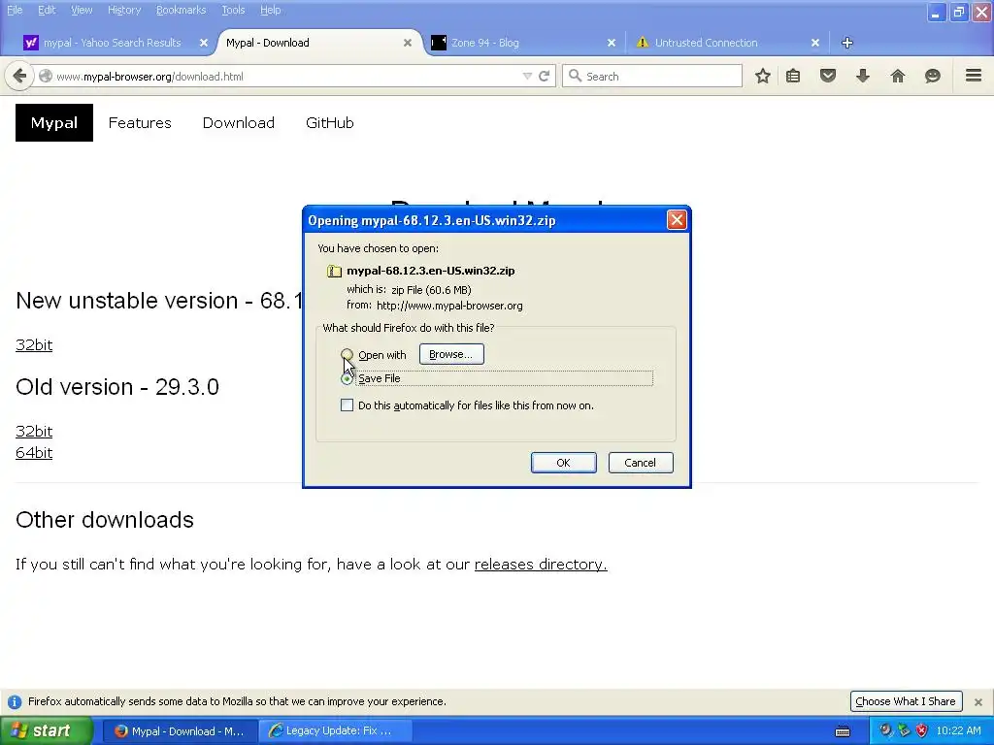Image resolution: width=994 pixels, height=745 pixels.
Task: Close the Zone 94 - Blog tab
Action: 612,43
